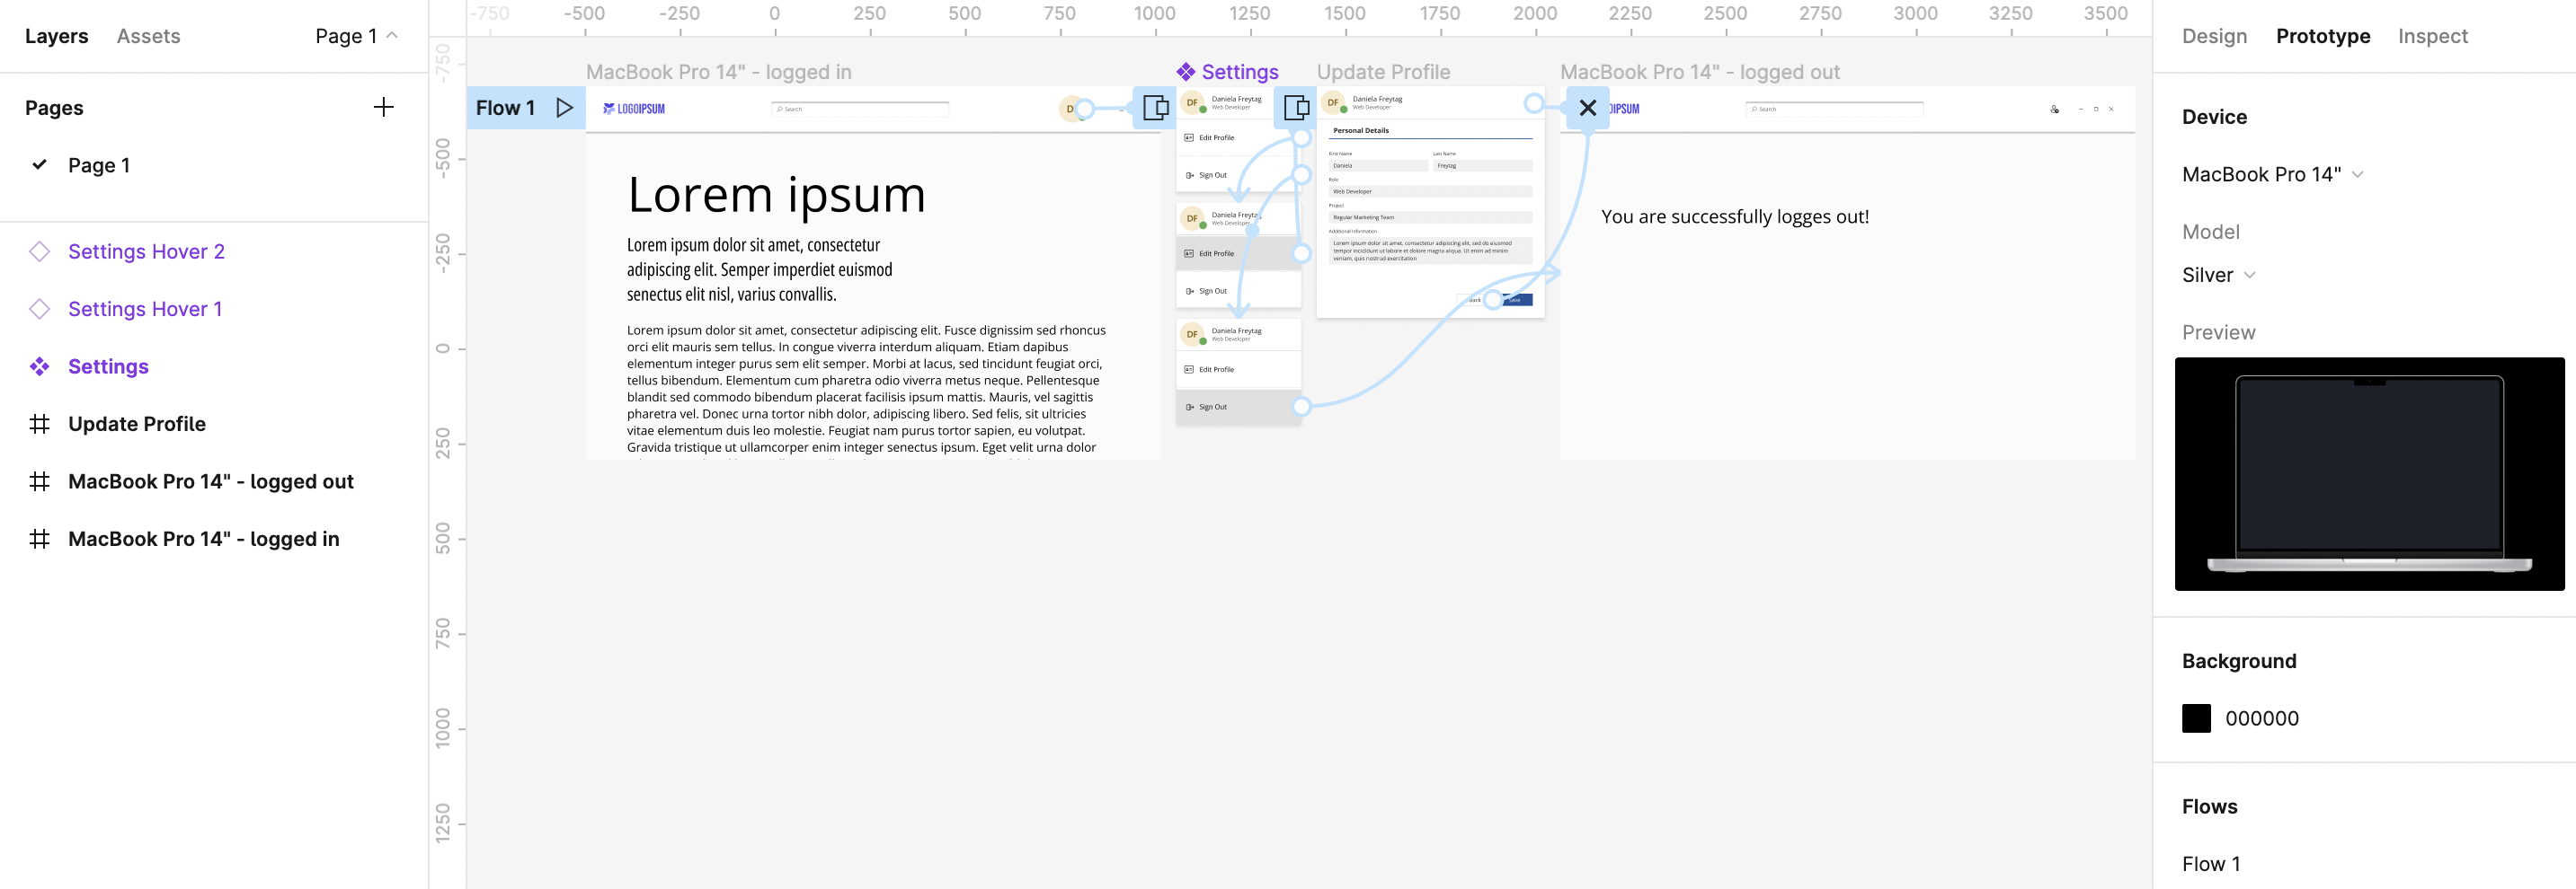This screenshot has width=2576, height=889.
Task: Click the highlighted Sign Out menu row
Action: 1238,407
